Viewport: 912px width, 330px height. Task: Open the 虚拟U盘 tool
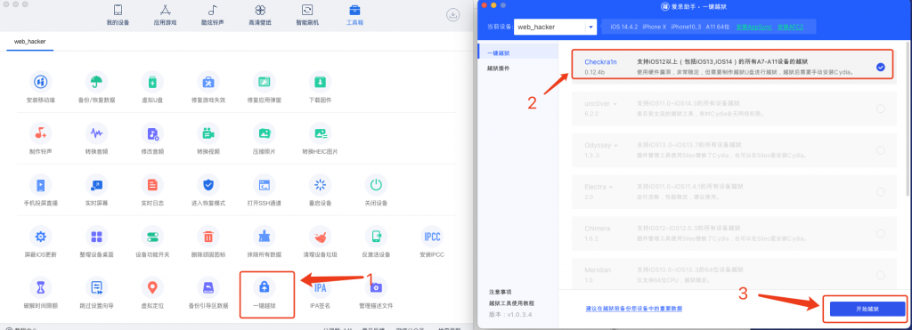point(152,81)
